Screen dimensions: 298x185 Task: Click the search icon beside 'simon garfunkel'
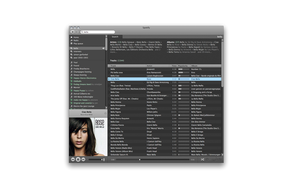coord(71,55)
